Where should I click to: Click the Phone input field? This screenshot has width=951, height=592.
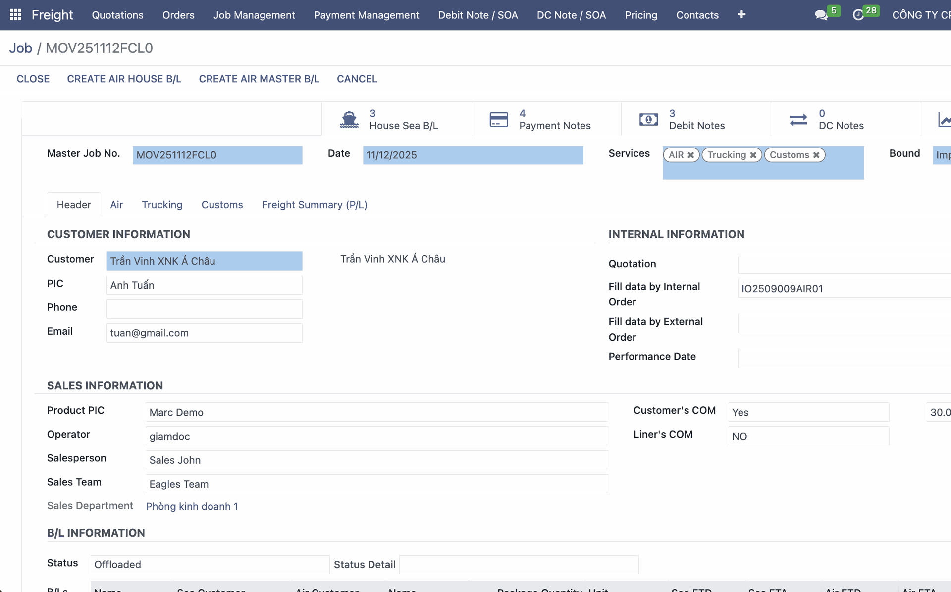(204, 309)
